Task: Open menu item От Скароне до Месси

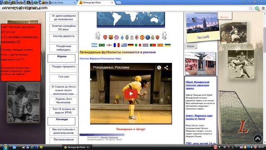Action: [x=64, y=90]
